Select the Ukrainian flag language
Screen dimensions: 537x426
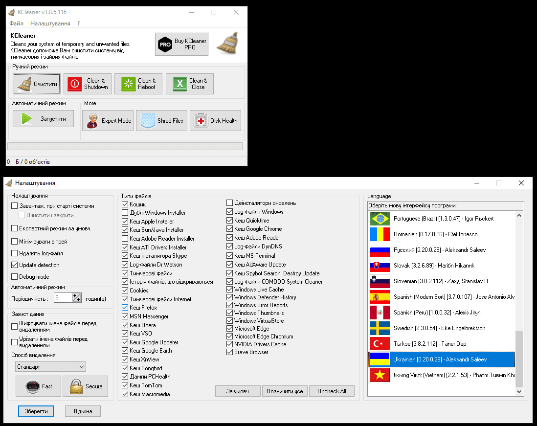tap(442, 359)
